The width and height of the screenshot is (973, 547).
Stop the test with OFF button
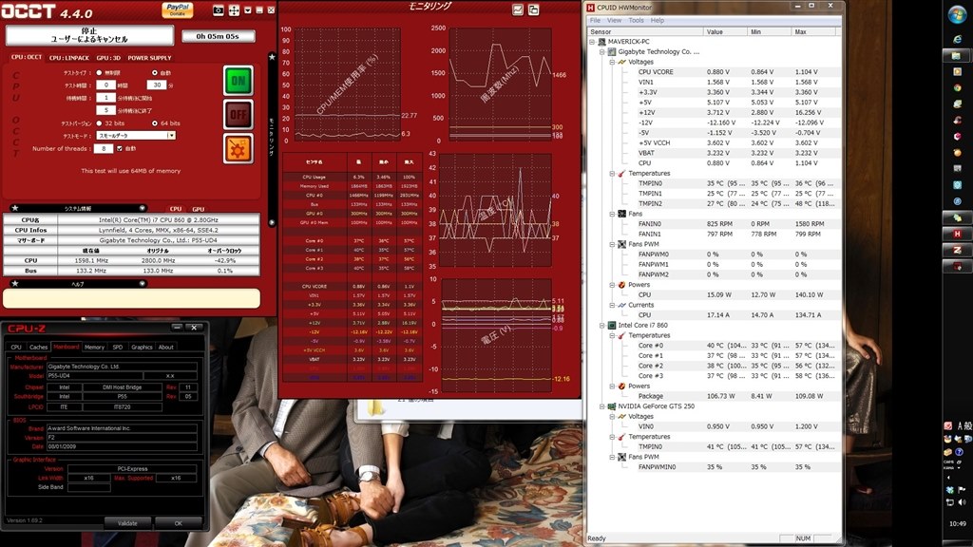tap(238, 115)
